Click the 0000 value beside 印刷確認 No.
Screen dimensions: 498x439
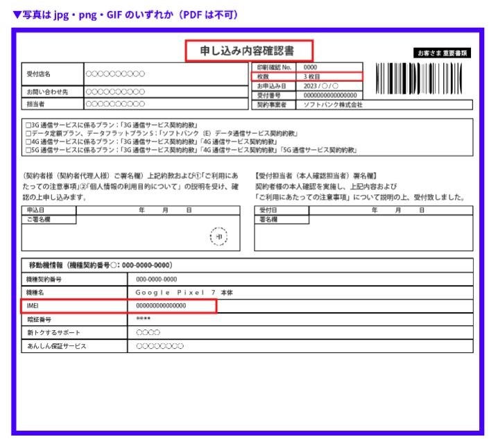(x=310, y=67)
